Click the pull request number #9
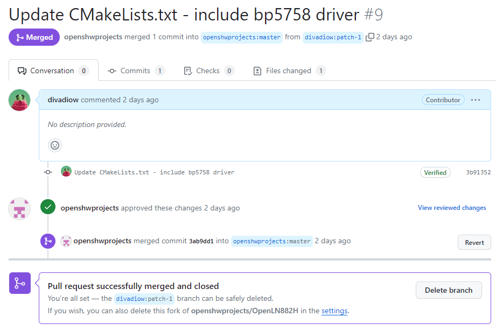The image size is (496, 331). [374, 15]
